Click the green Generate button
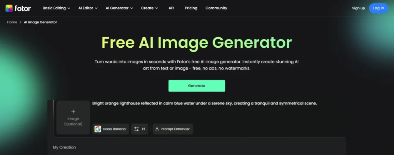This screenshot has height=155, width=394. pyautogui.click(x=197, y=86)
